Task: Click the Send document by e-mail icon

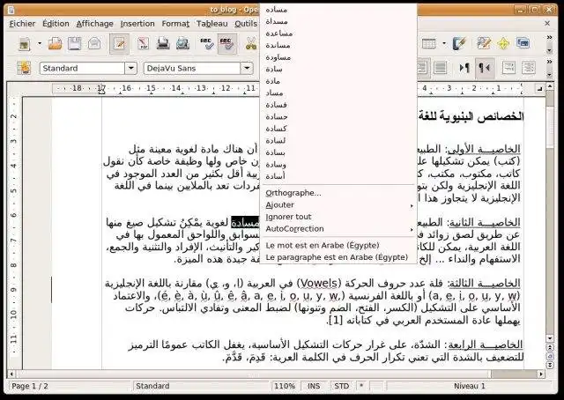Action: pos(94,44)
